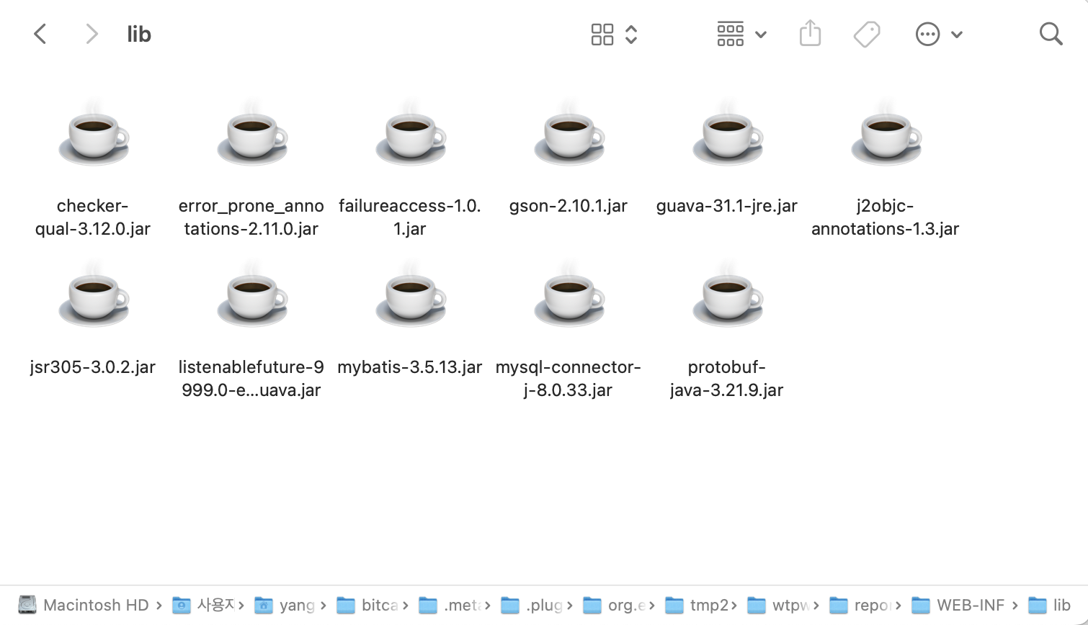Click the protobuf-java-3.21.9.jar file name

pyautogui.click(x=727, y=379)
